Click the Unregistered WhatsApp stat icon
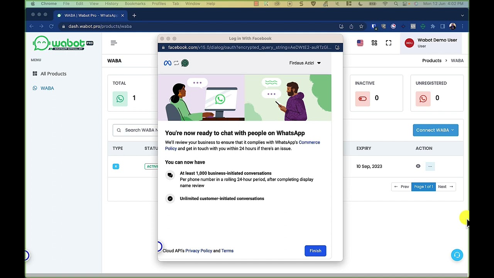This screenshot has width=494, height=278. coord(423,98)
